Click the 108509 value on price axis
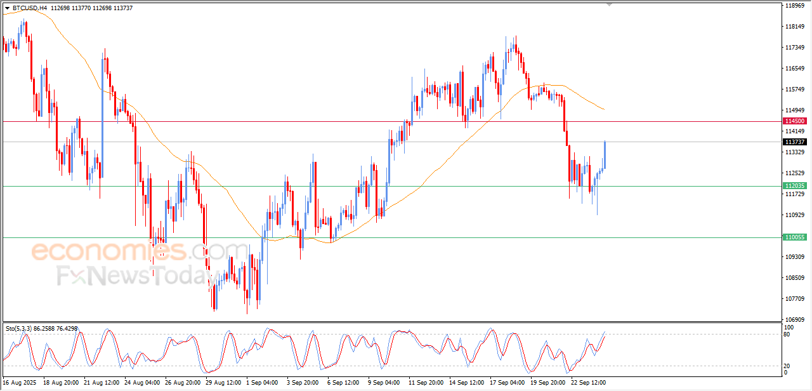The image size is (812, 391). pyautogui.click(x=795, y=278)
